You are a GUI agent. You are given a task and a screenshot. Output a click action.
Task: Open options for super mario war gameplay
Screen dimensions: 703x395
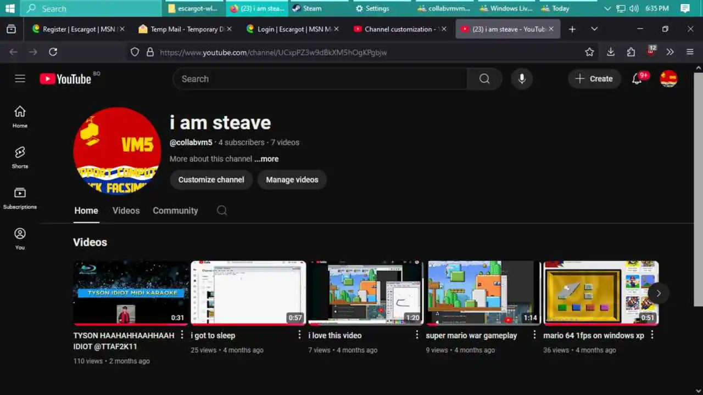(x=534, y=335)
